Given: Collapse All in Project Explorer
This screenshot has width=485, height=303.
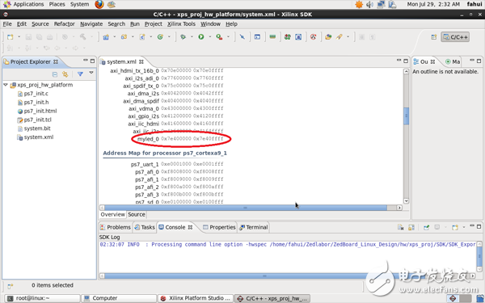Looking at the screenshot, I should click(55, 74).
